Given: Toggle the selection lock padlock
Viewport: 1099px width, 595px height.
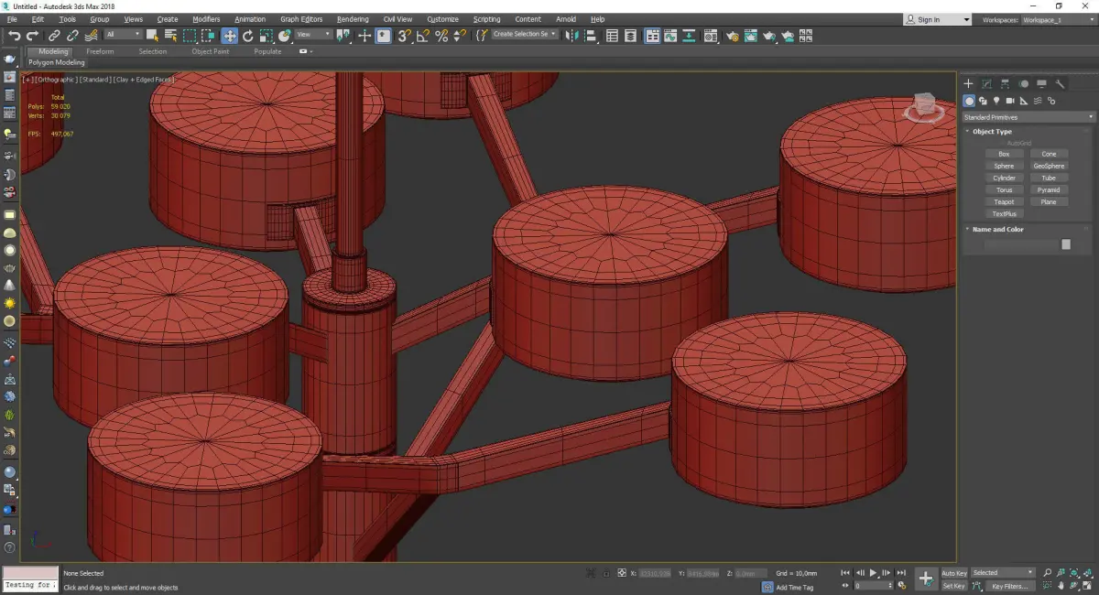Looking at the screenshot, I should (605, 573).
